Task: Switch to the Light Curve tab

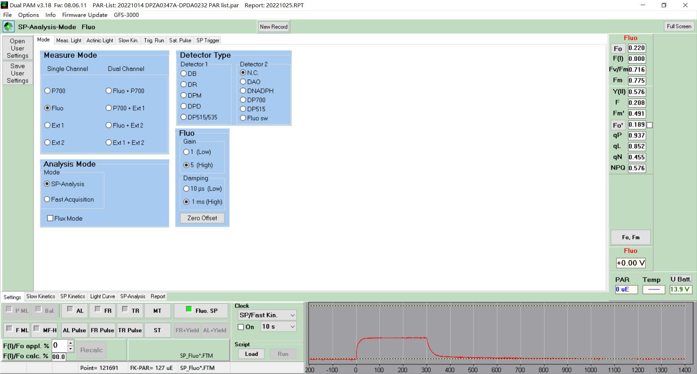Action: [x=102, y=296]
